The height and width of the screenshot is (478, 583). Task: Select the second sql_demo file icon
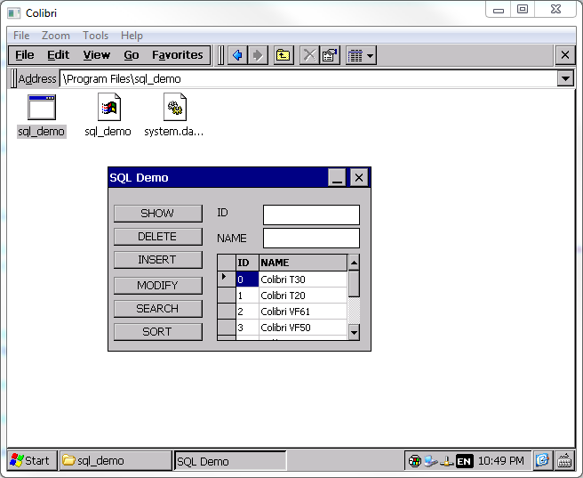[x=108, y=116]
